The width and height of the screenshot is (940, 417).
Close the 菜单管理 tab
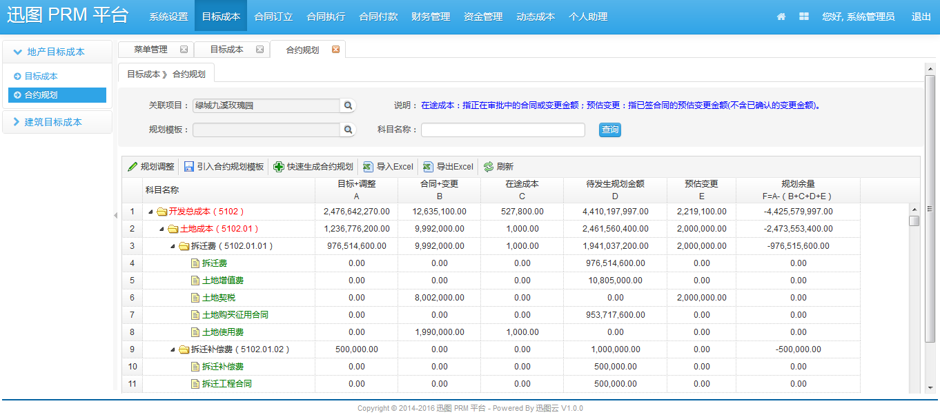[x=184, y=50]
